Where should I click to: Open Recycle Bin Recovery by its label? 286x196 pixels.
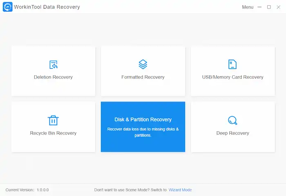tap(53, 133)
